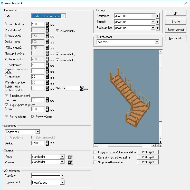
Task: Click into the Přesah stupnice input field
Action: (x=38, y=82)
